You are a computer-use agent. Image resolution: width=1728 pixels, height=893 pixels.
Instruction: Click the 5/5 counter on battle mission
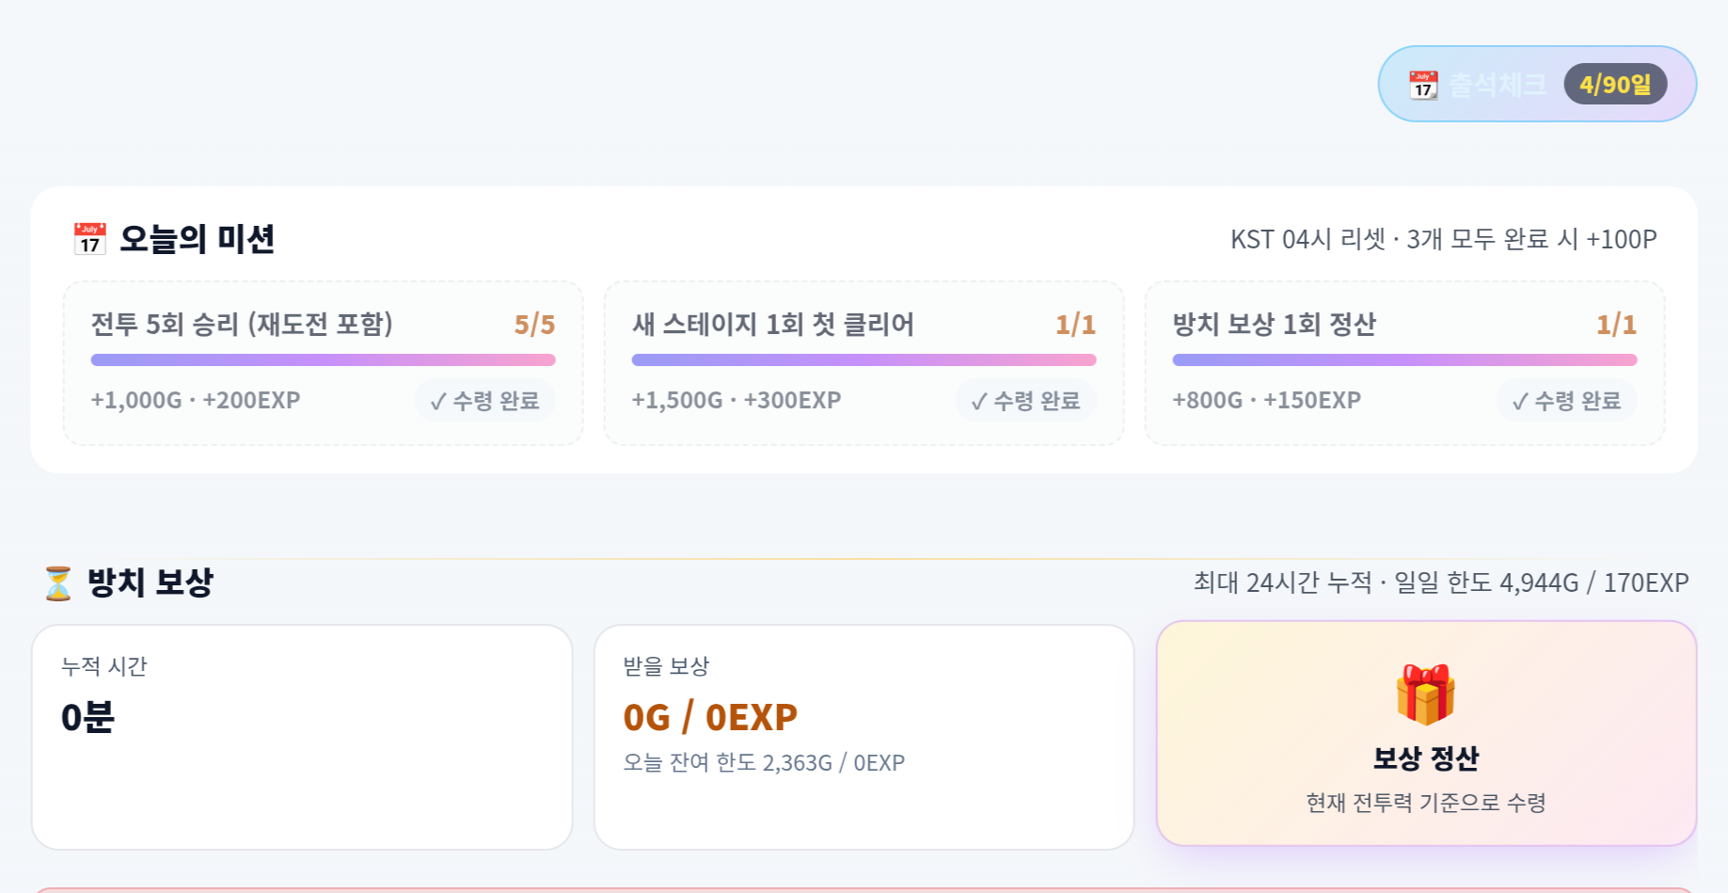(x=535, y=325)
